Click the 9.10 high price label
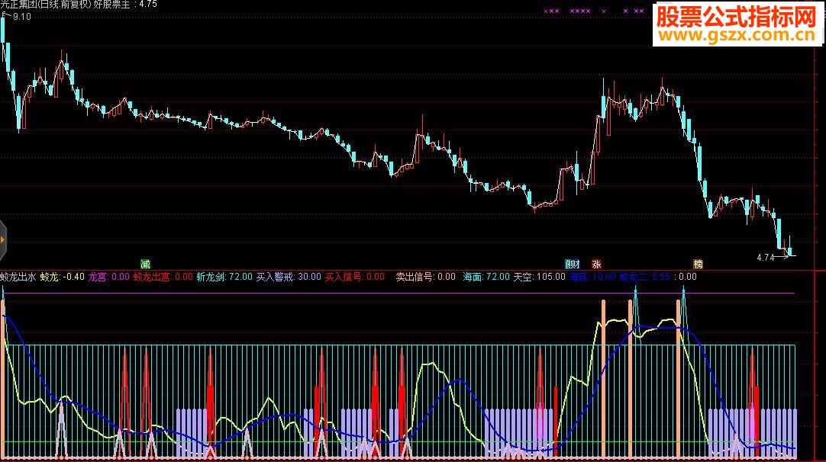This screenshot has width=826, height=462. [22, 17]
